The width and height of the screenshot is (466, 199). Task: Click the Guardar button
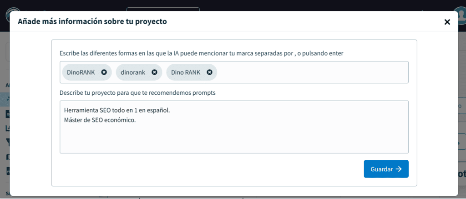point(386,169)
